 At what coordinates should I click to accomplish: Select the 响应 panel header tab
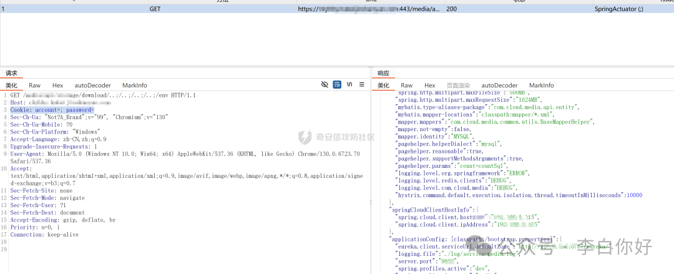pos(383,73)
